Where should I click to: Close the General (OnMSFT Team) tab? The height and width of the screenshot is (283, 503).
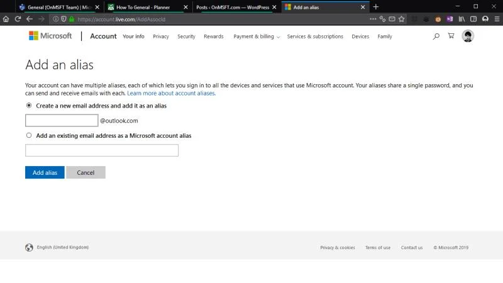97,7
